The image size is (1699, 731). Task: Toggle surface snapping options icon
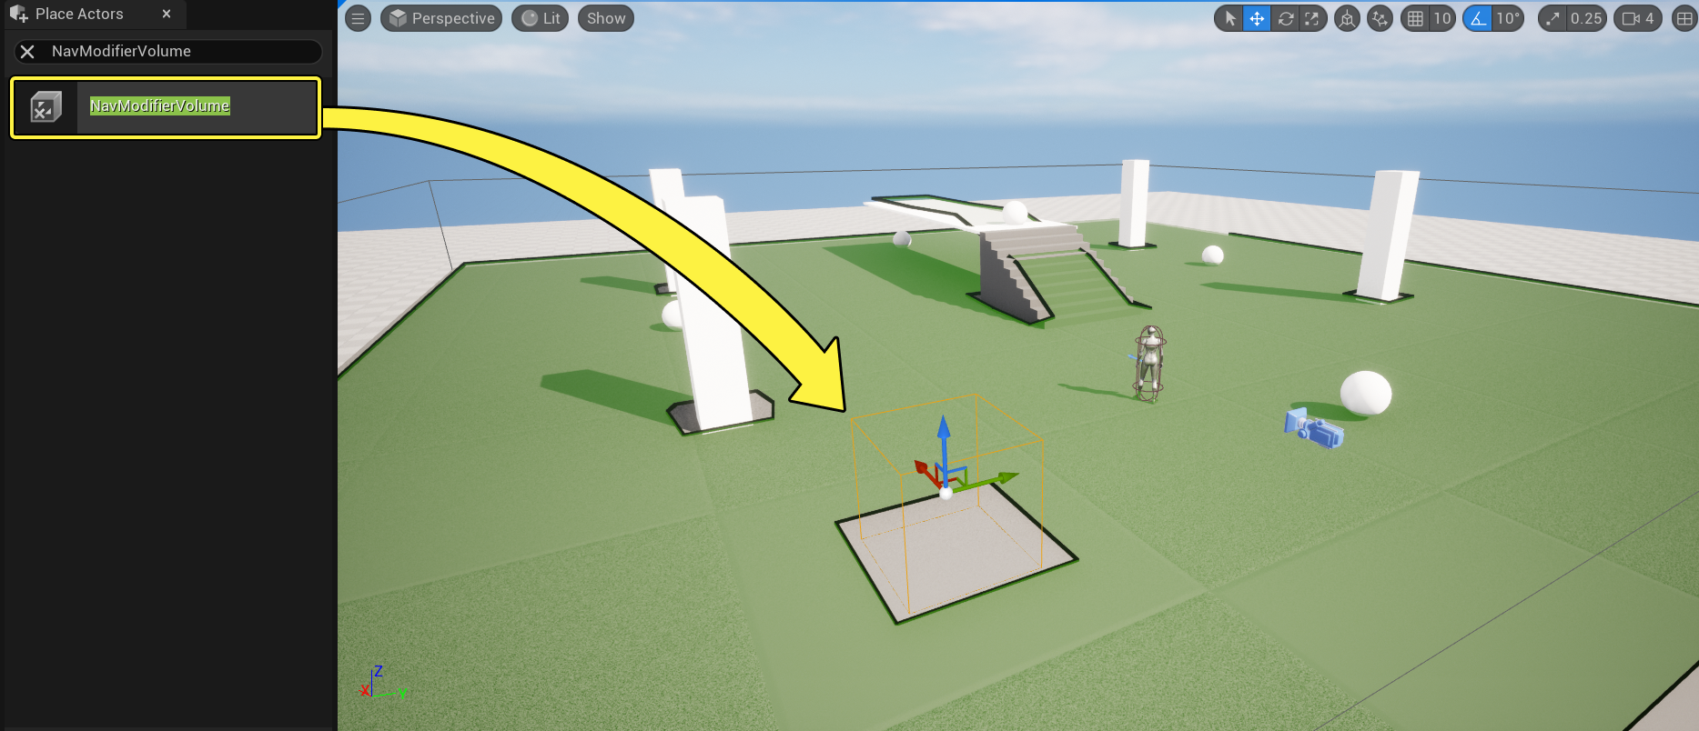coord(1380,18)
